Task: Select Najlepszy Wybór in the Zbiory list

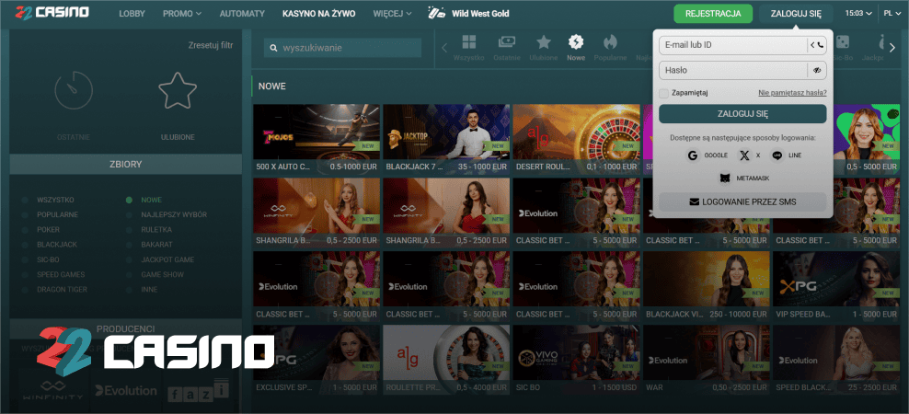Action: pos(174,214)
